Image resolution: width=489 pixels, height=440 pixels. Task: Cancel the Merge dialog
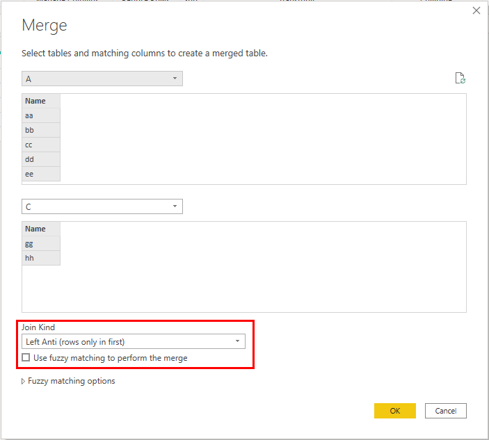coord(446,411)
